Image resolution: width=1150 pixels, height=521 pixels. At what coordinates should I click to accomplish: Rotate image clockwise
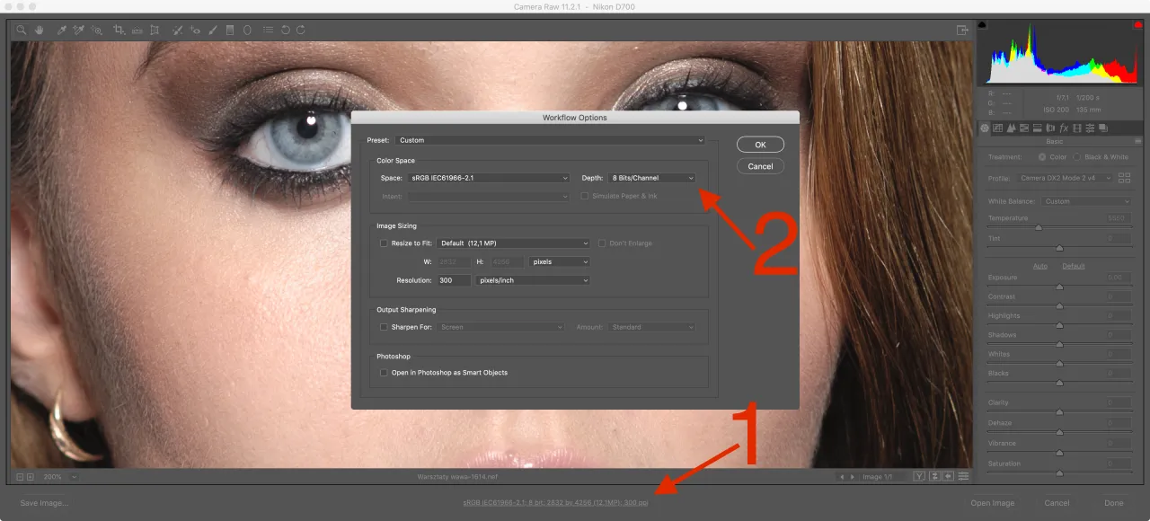click(x=300, y=30)
